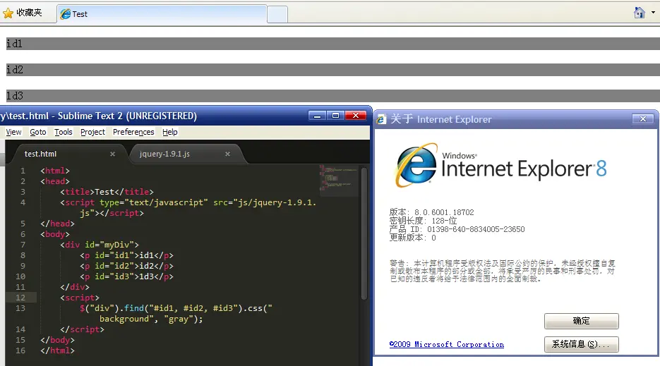This screenshot has width=660, height=366.
Task: Click the IE icon on the Test tab
Action: [65, 14]
